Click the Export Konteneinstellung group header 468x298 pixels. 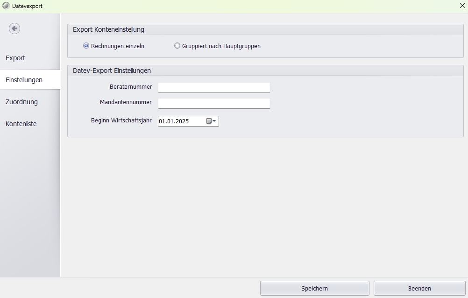[108, 29]
